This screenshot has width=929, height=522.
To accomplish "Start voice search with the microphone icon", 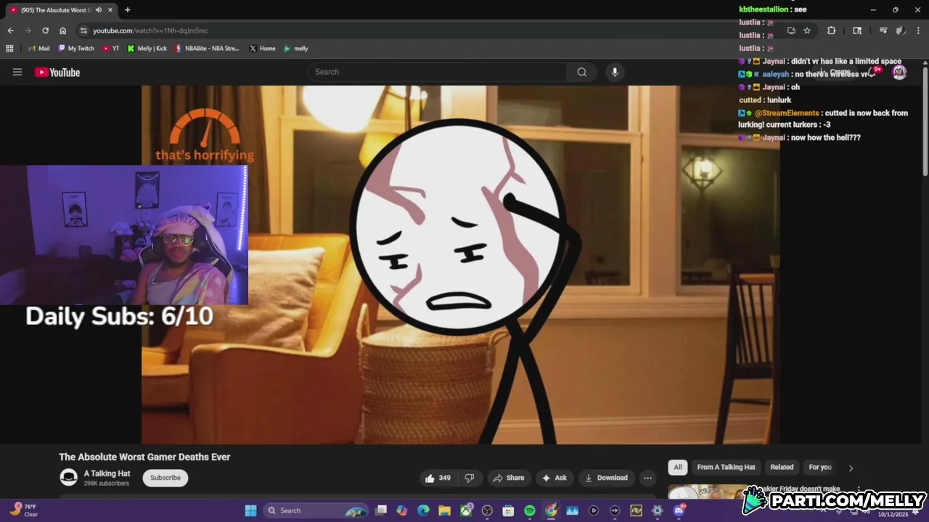I will 615,72.
